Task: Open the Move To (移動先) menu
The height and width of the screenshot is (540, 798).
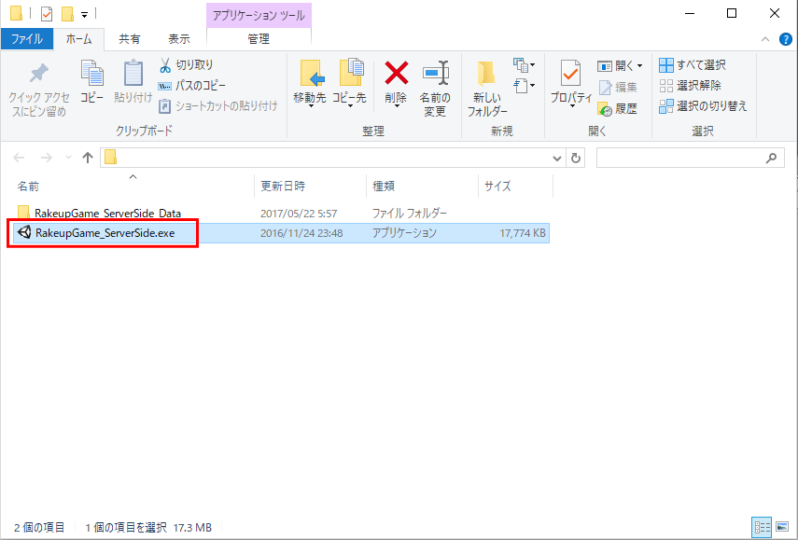Action: coord(310,84)
